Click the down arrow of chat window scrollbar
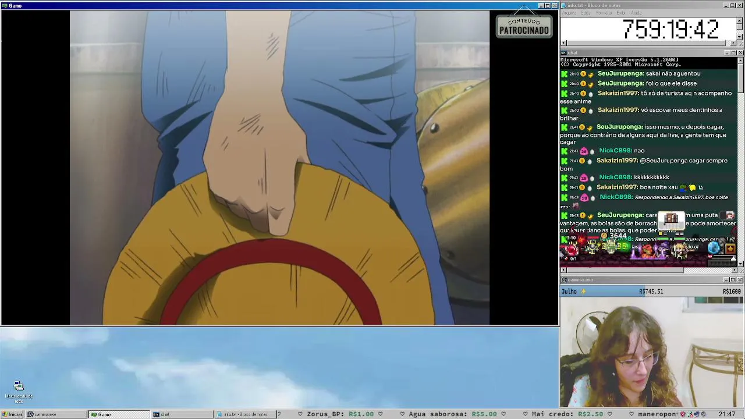The width and height of the screenshot is (745, 419). tap(740, 263)
